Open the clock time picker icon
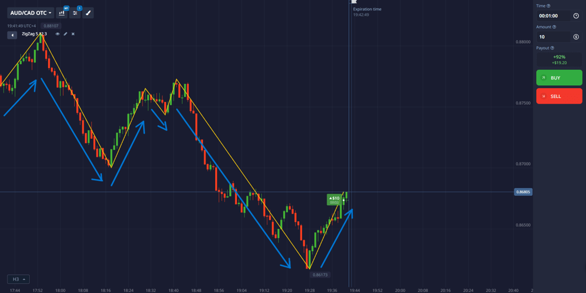The image size is (586, 293). point(576,16)
